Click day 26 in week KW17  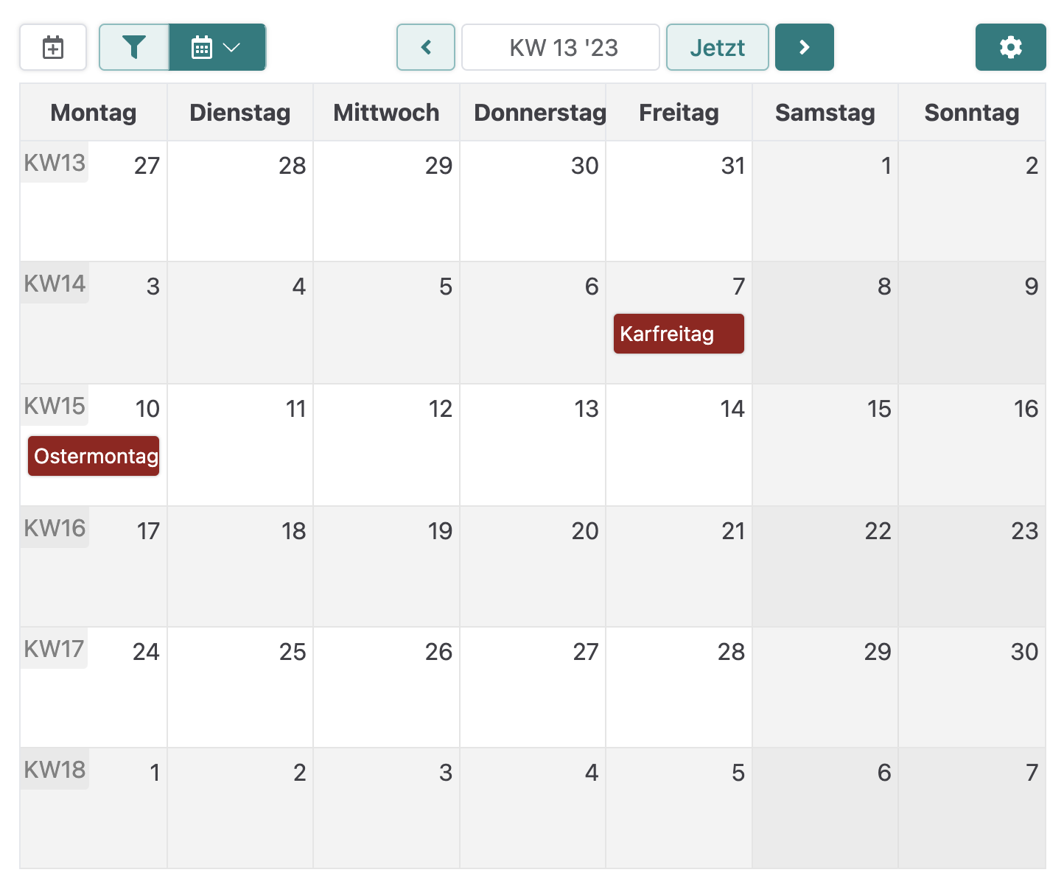tap(387, 686)
